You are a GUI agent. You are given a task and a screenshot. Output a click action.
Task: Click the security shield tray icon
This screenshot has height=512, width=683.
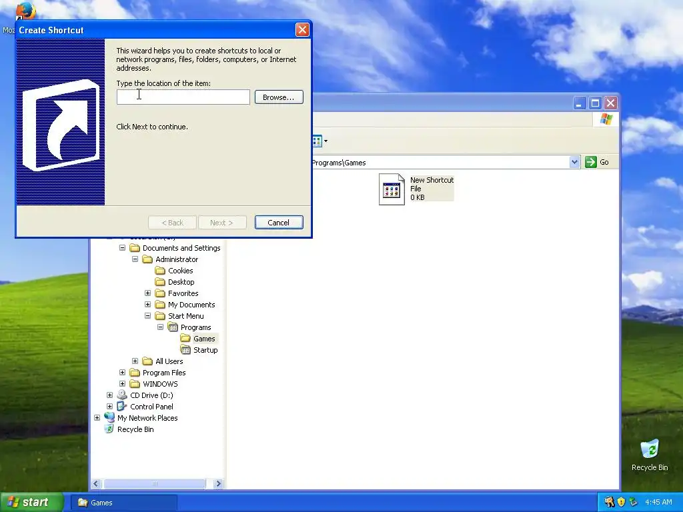[621, 502]
